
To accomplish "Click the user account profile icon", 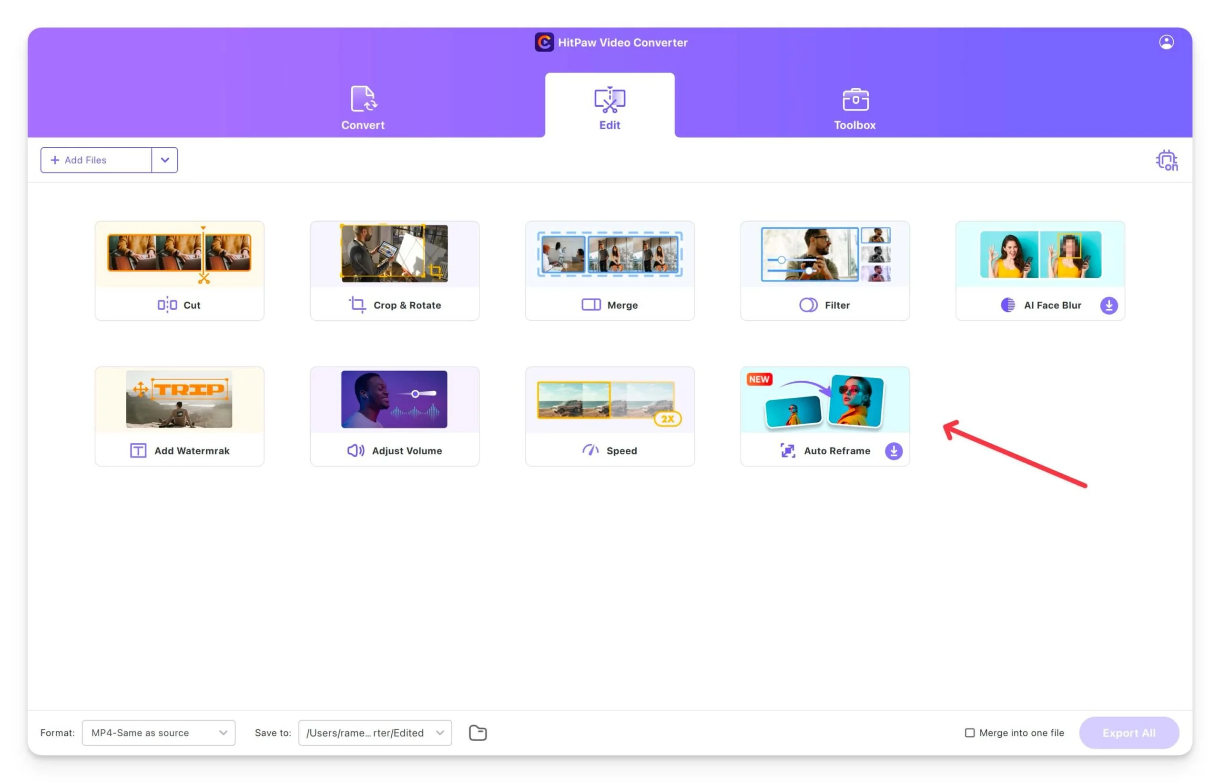I will (x=1166, y=42).
